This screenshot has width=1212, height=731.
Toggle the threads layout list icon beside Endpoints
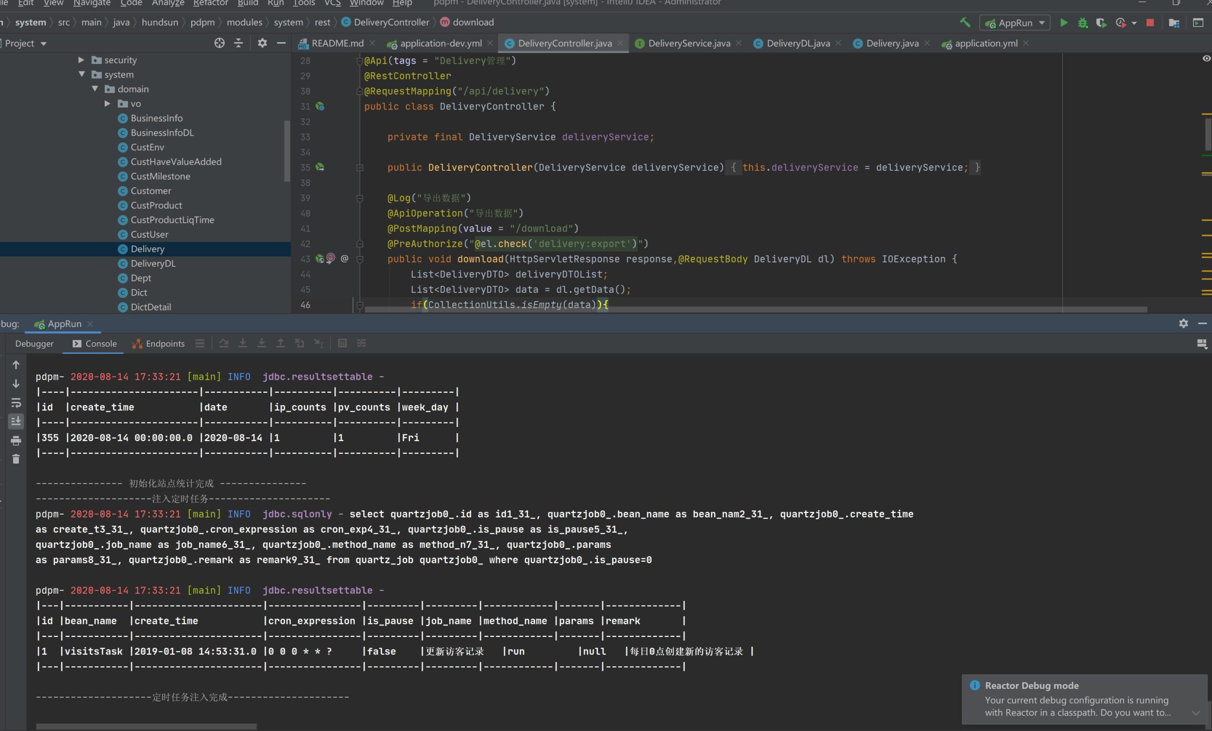[x=200, y=343]
